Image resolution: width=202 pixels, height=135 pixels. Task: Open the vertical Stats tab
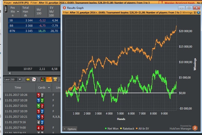pyautogui.click(x=5, y=9)
